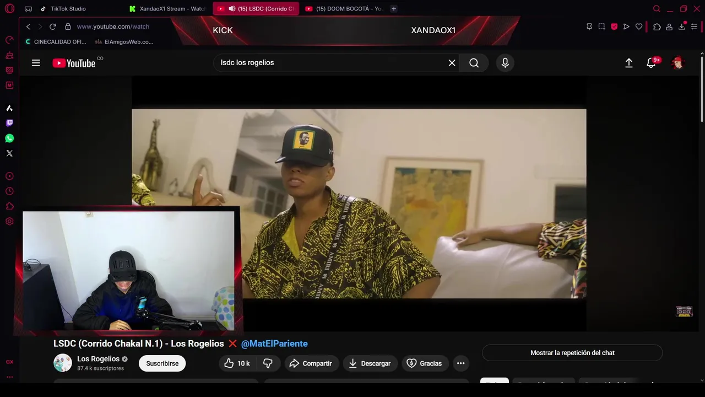Click the address bar URL
Viewport: 705px width, 397px height.
[113, 26]
